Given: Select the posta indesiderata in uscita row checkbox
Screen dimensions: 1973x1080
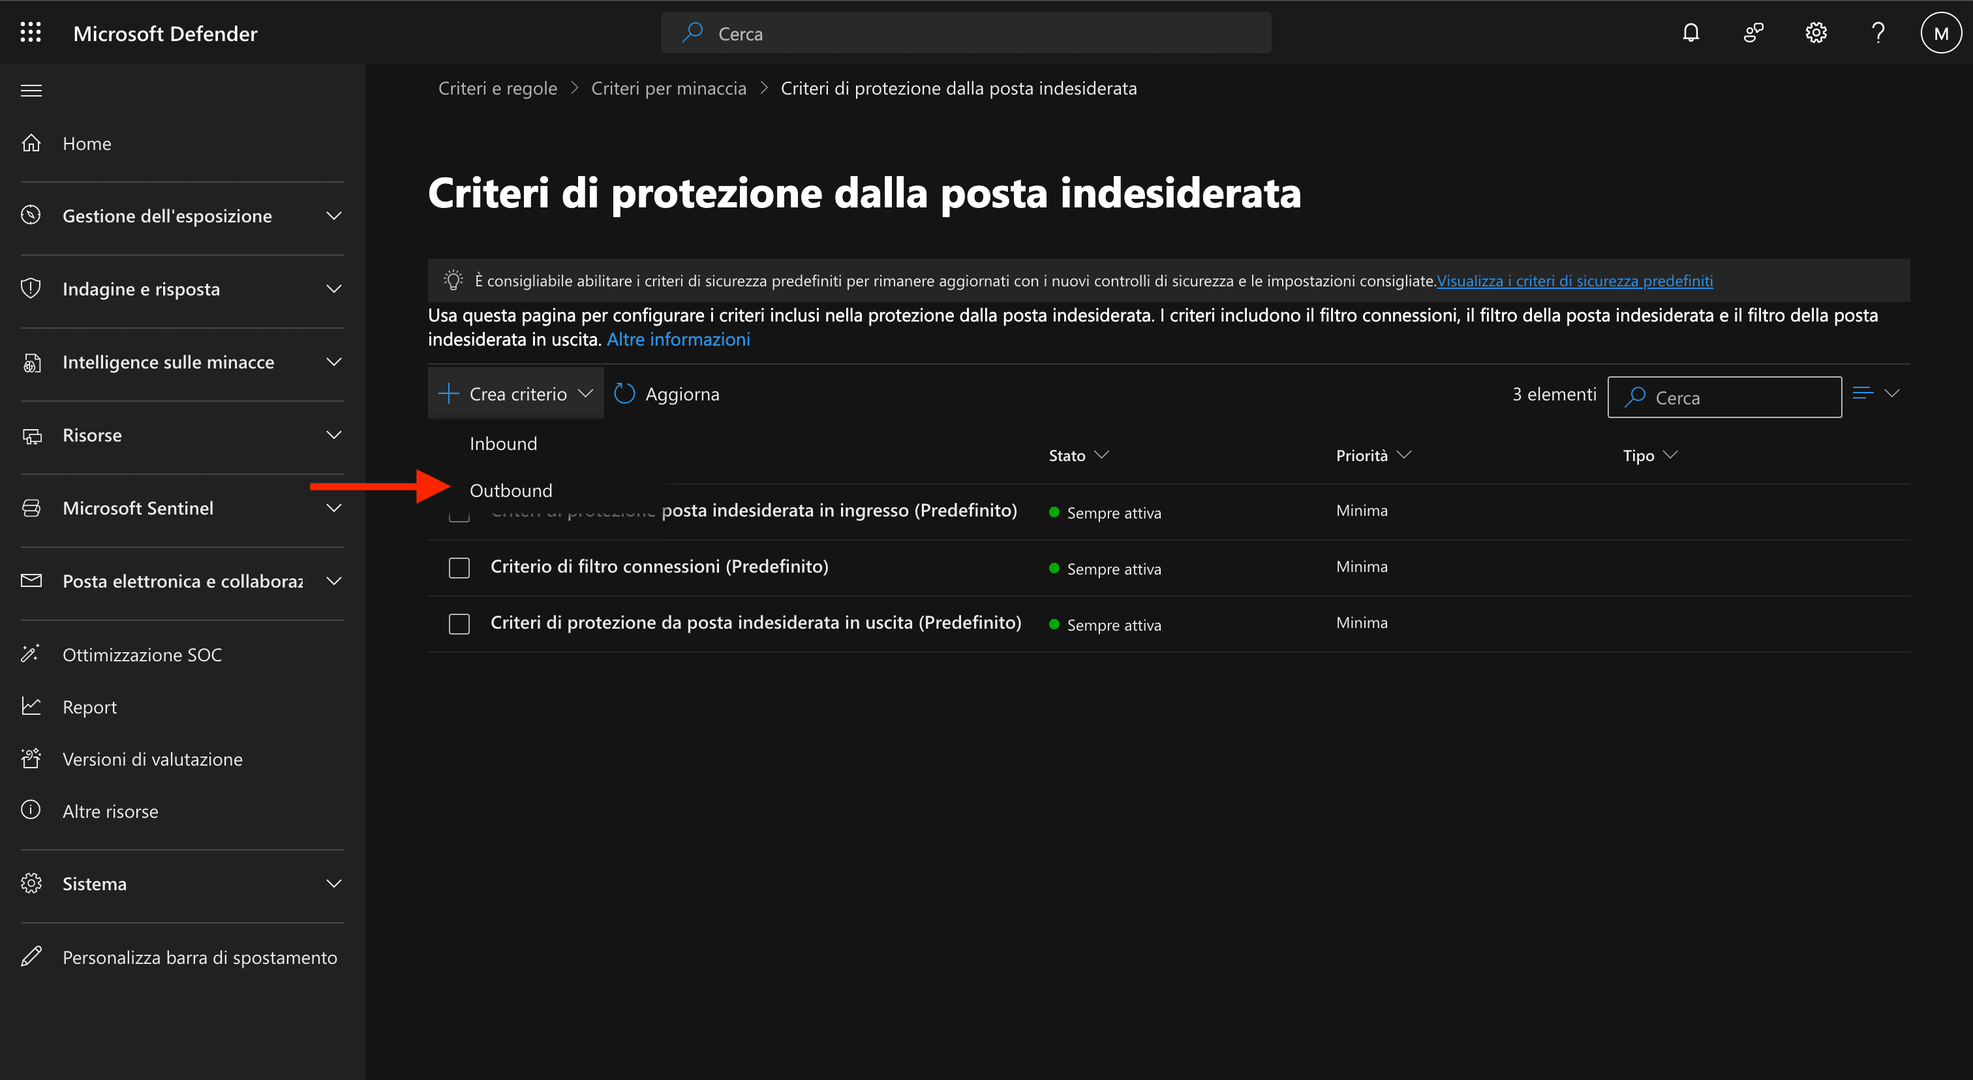Looking at the screenshot, I should click(x=459, y=623).
